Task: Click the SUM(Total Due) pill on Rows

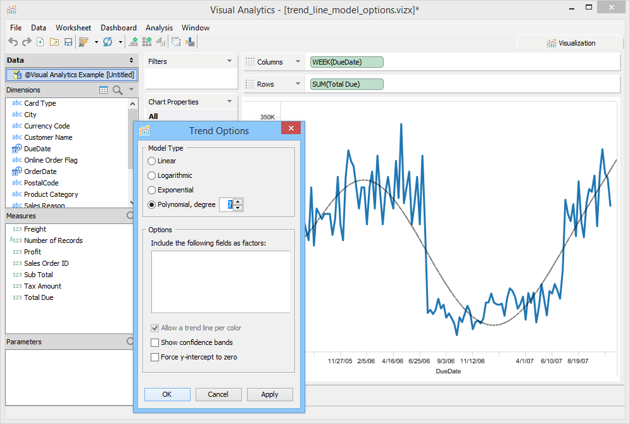Action: [x=347, y=84]
